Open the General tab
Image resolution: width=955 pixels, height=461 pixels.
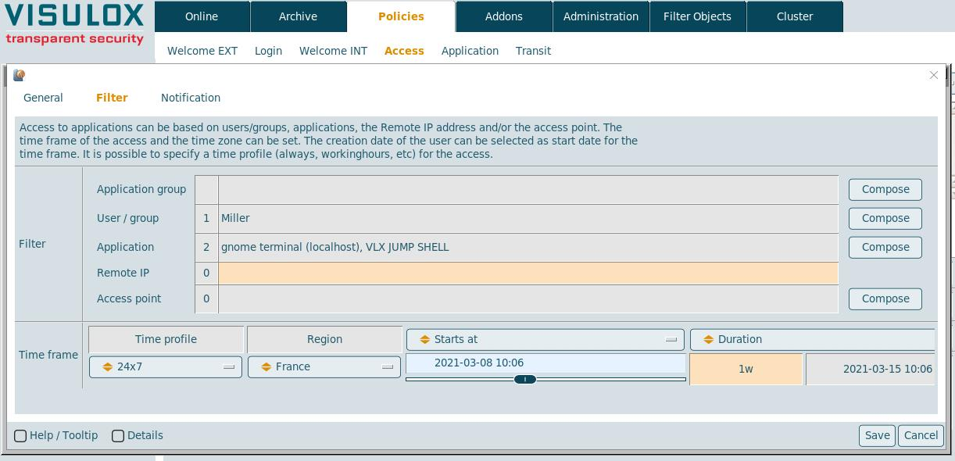point(43,98)
